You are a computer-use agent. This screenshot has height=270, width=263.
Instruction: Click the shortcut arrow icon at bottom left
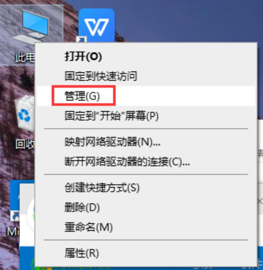(x=15, y=216)
